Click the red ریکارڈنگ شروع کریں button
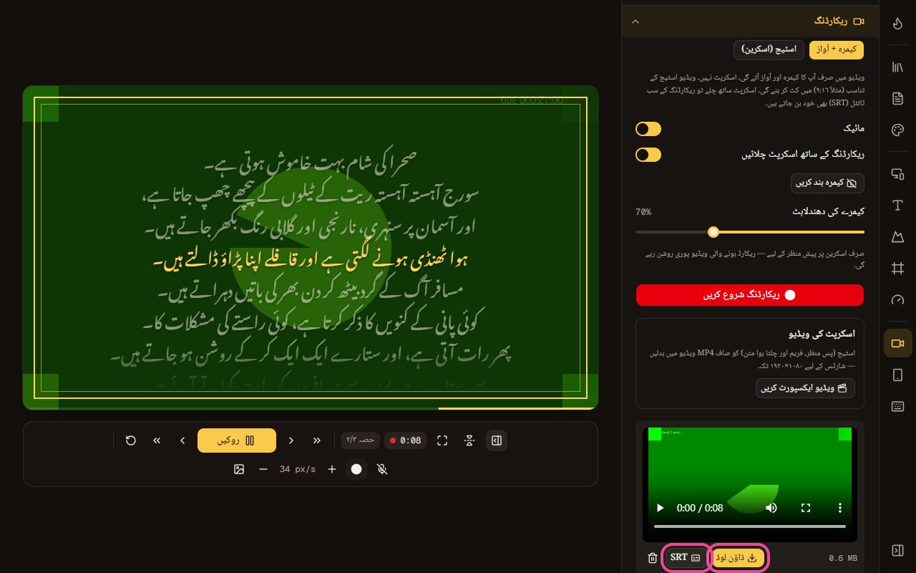Screen dimensions: 916x573 click(x=750, y=295)
